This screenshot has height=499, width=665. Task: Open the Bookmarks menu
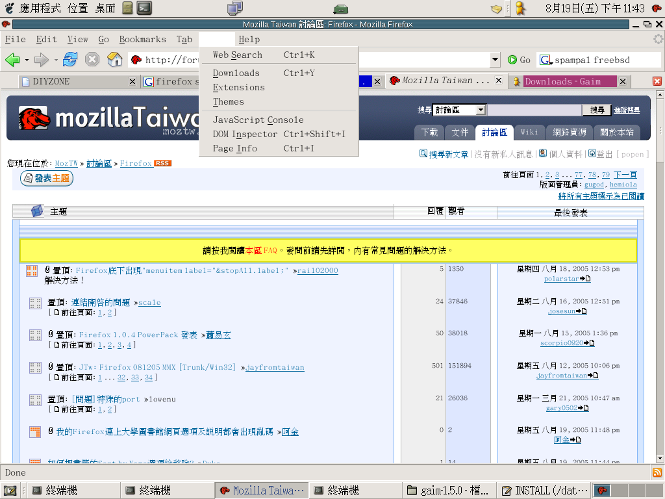tap(142, 39)
